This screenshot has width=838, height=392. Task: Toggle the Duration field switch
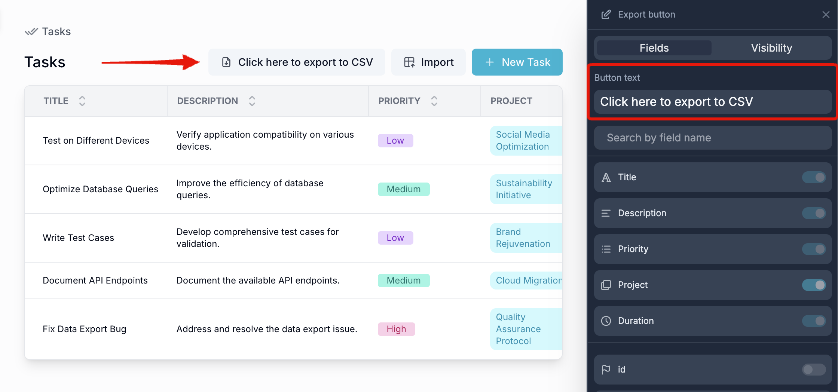click(814, 321)
